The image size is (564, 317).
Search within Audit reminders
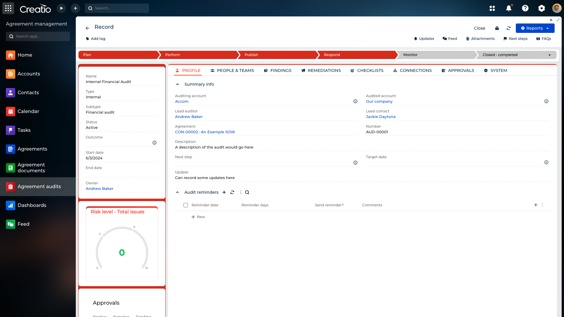tap(247, 192)
